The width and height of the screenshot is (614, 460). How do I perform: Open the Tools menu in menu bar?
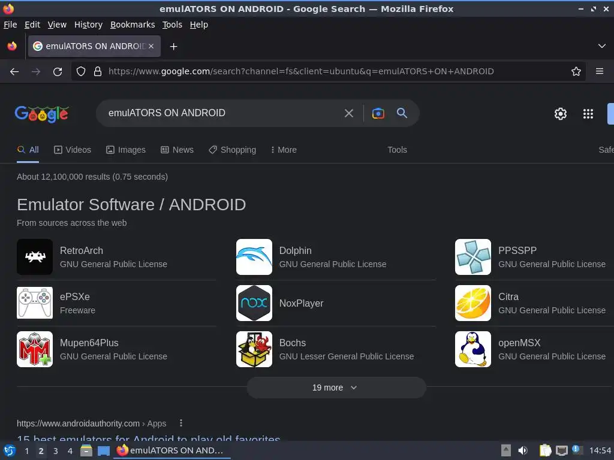pyautogui.click(x=172, y=25)
